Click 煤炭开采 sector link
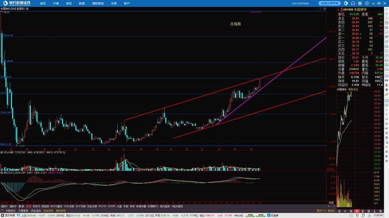 click(353, 90)
